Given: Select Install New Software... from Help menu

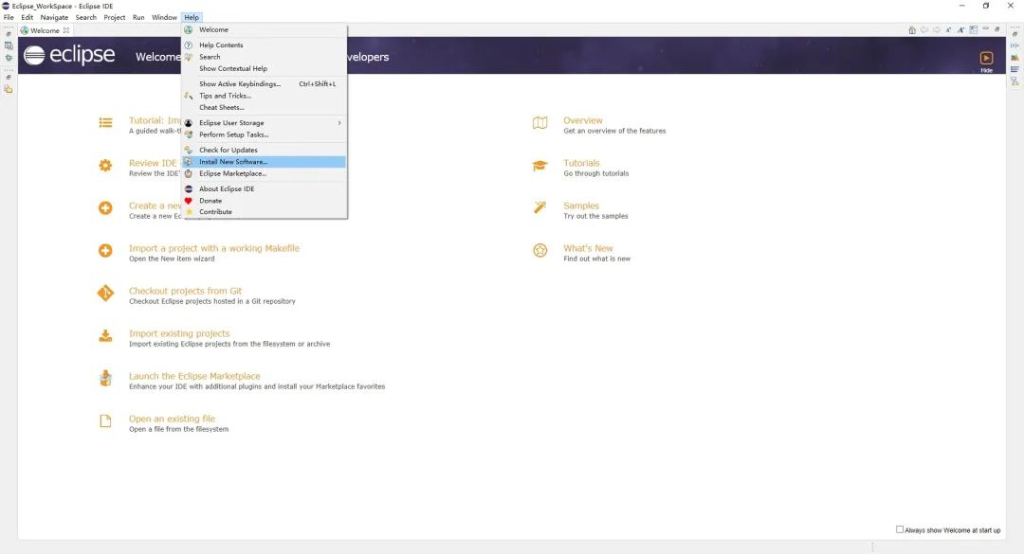Looking at the screenshot, I should click(265, 161).
